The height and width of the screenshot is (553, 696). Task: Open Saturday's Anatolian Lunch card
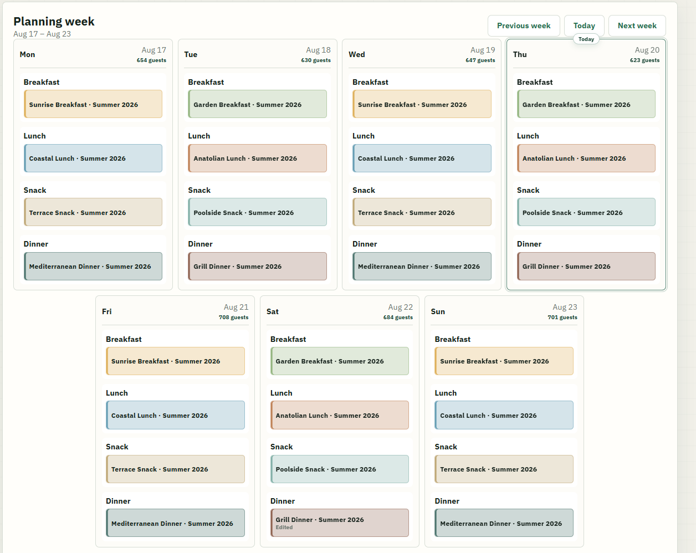[340, 415]
